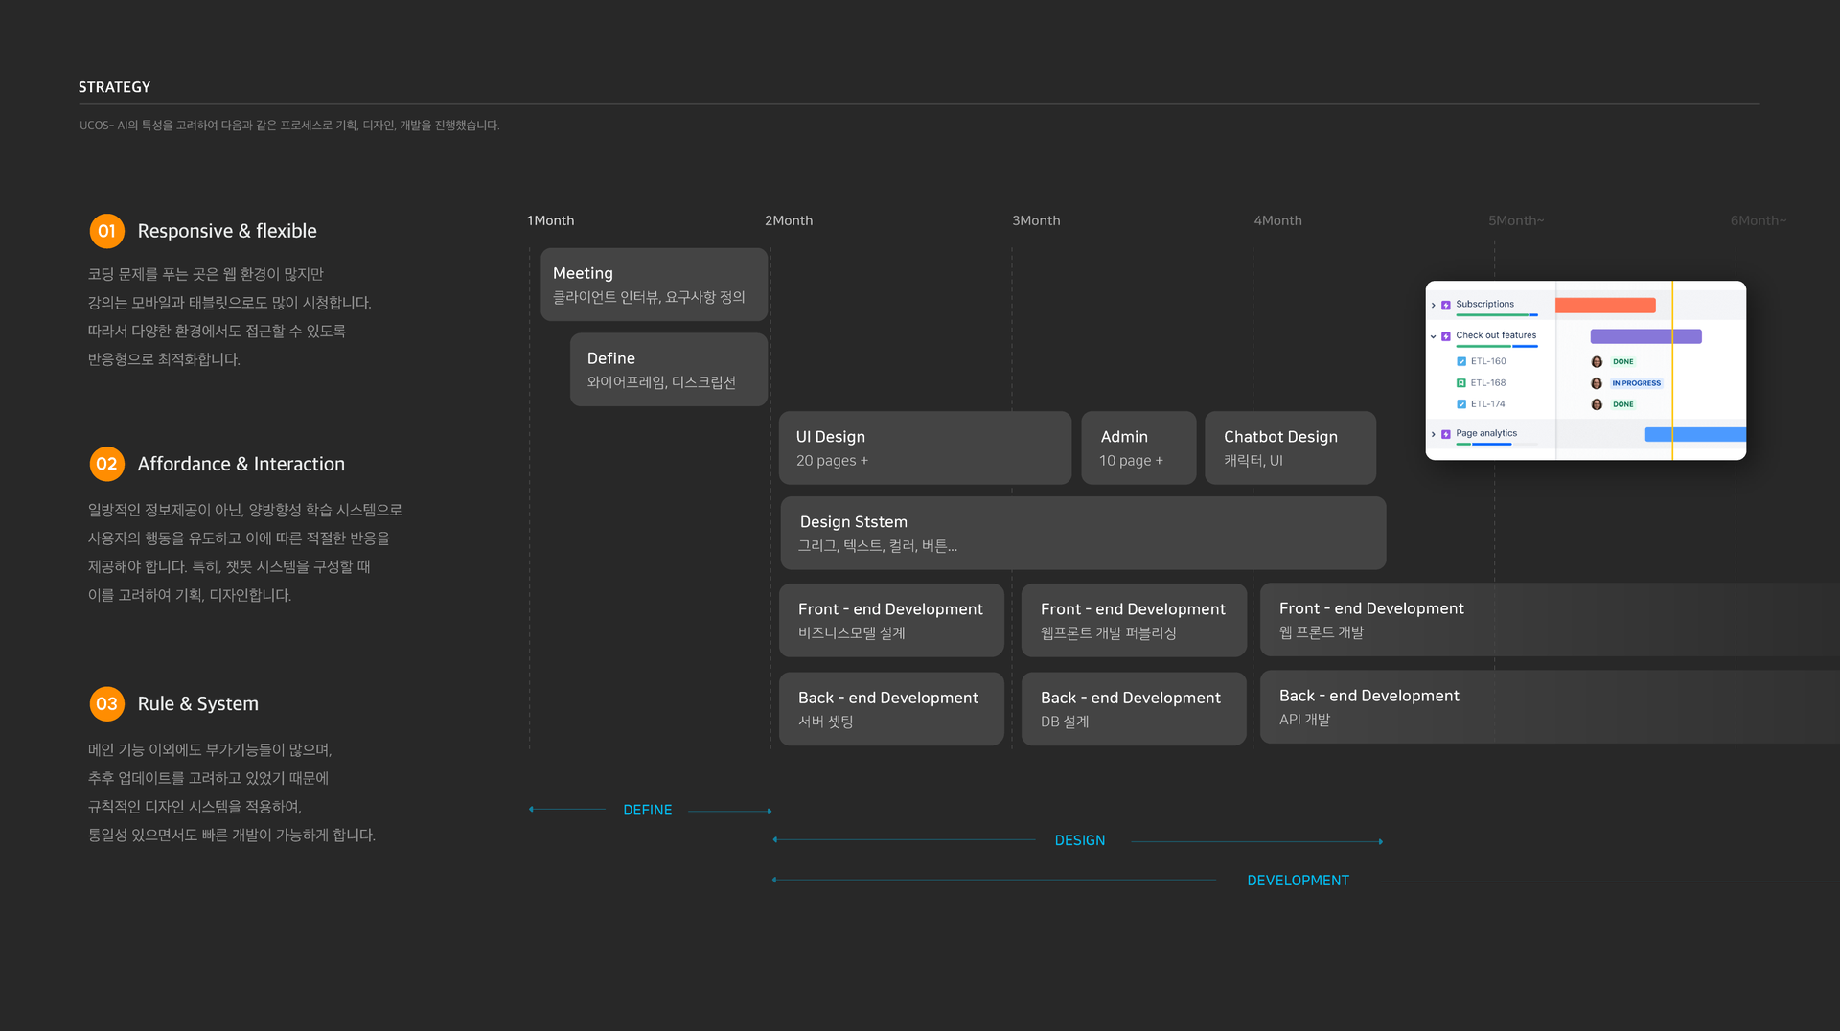
Task: Expand the Page analytics epic row
Action: [1434, 434]
